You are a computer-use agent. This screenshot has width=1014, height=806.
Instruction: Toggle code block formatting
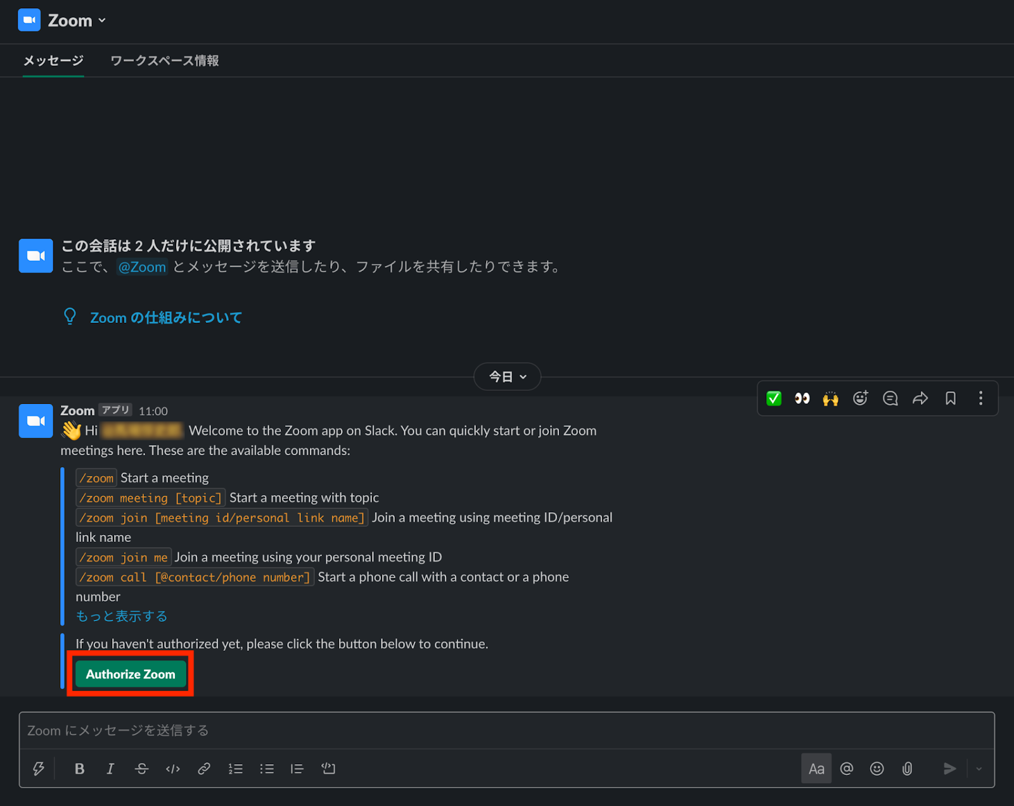(x=328, y=769)
